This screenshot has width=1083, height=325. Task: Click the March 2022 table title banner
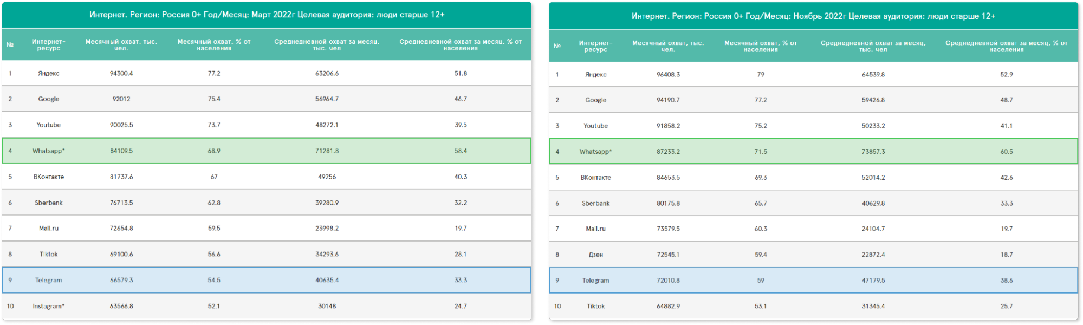click(267, 15)
